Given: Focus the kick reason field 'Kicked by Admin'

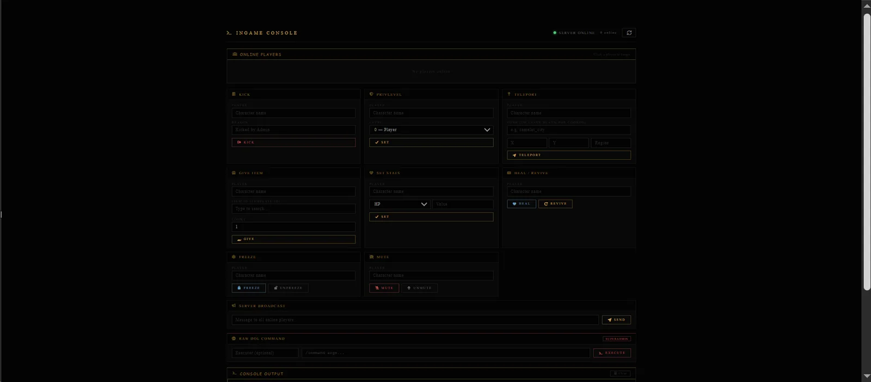Looking at the screenshot, I should click(293, 130).
